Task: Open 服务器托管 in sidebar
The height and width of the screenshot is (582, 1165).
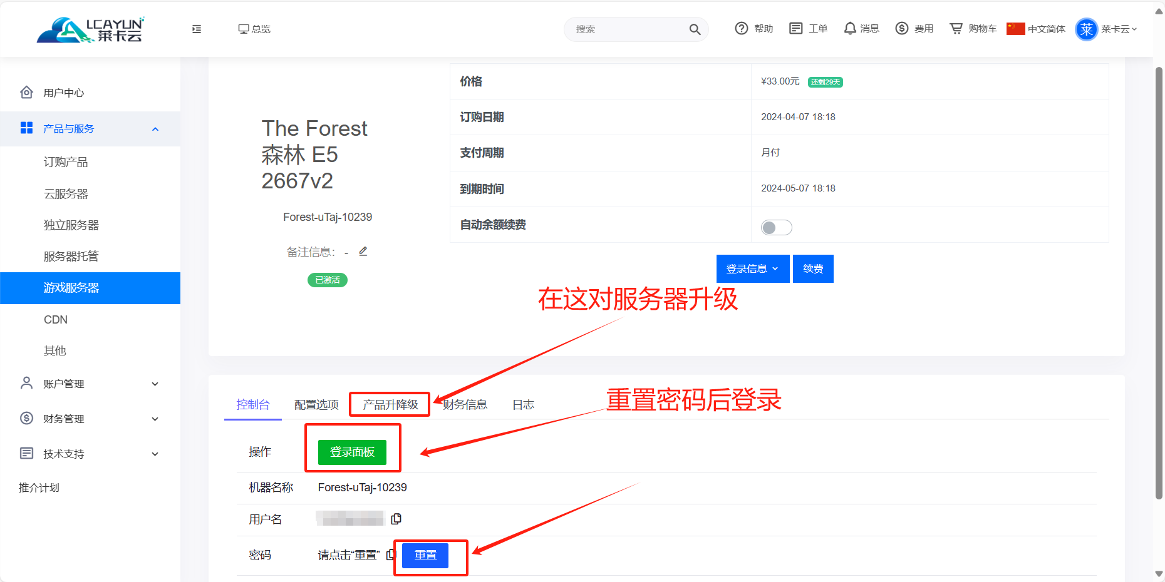Action: 71,257
